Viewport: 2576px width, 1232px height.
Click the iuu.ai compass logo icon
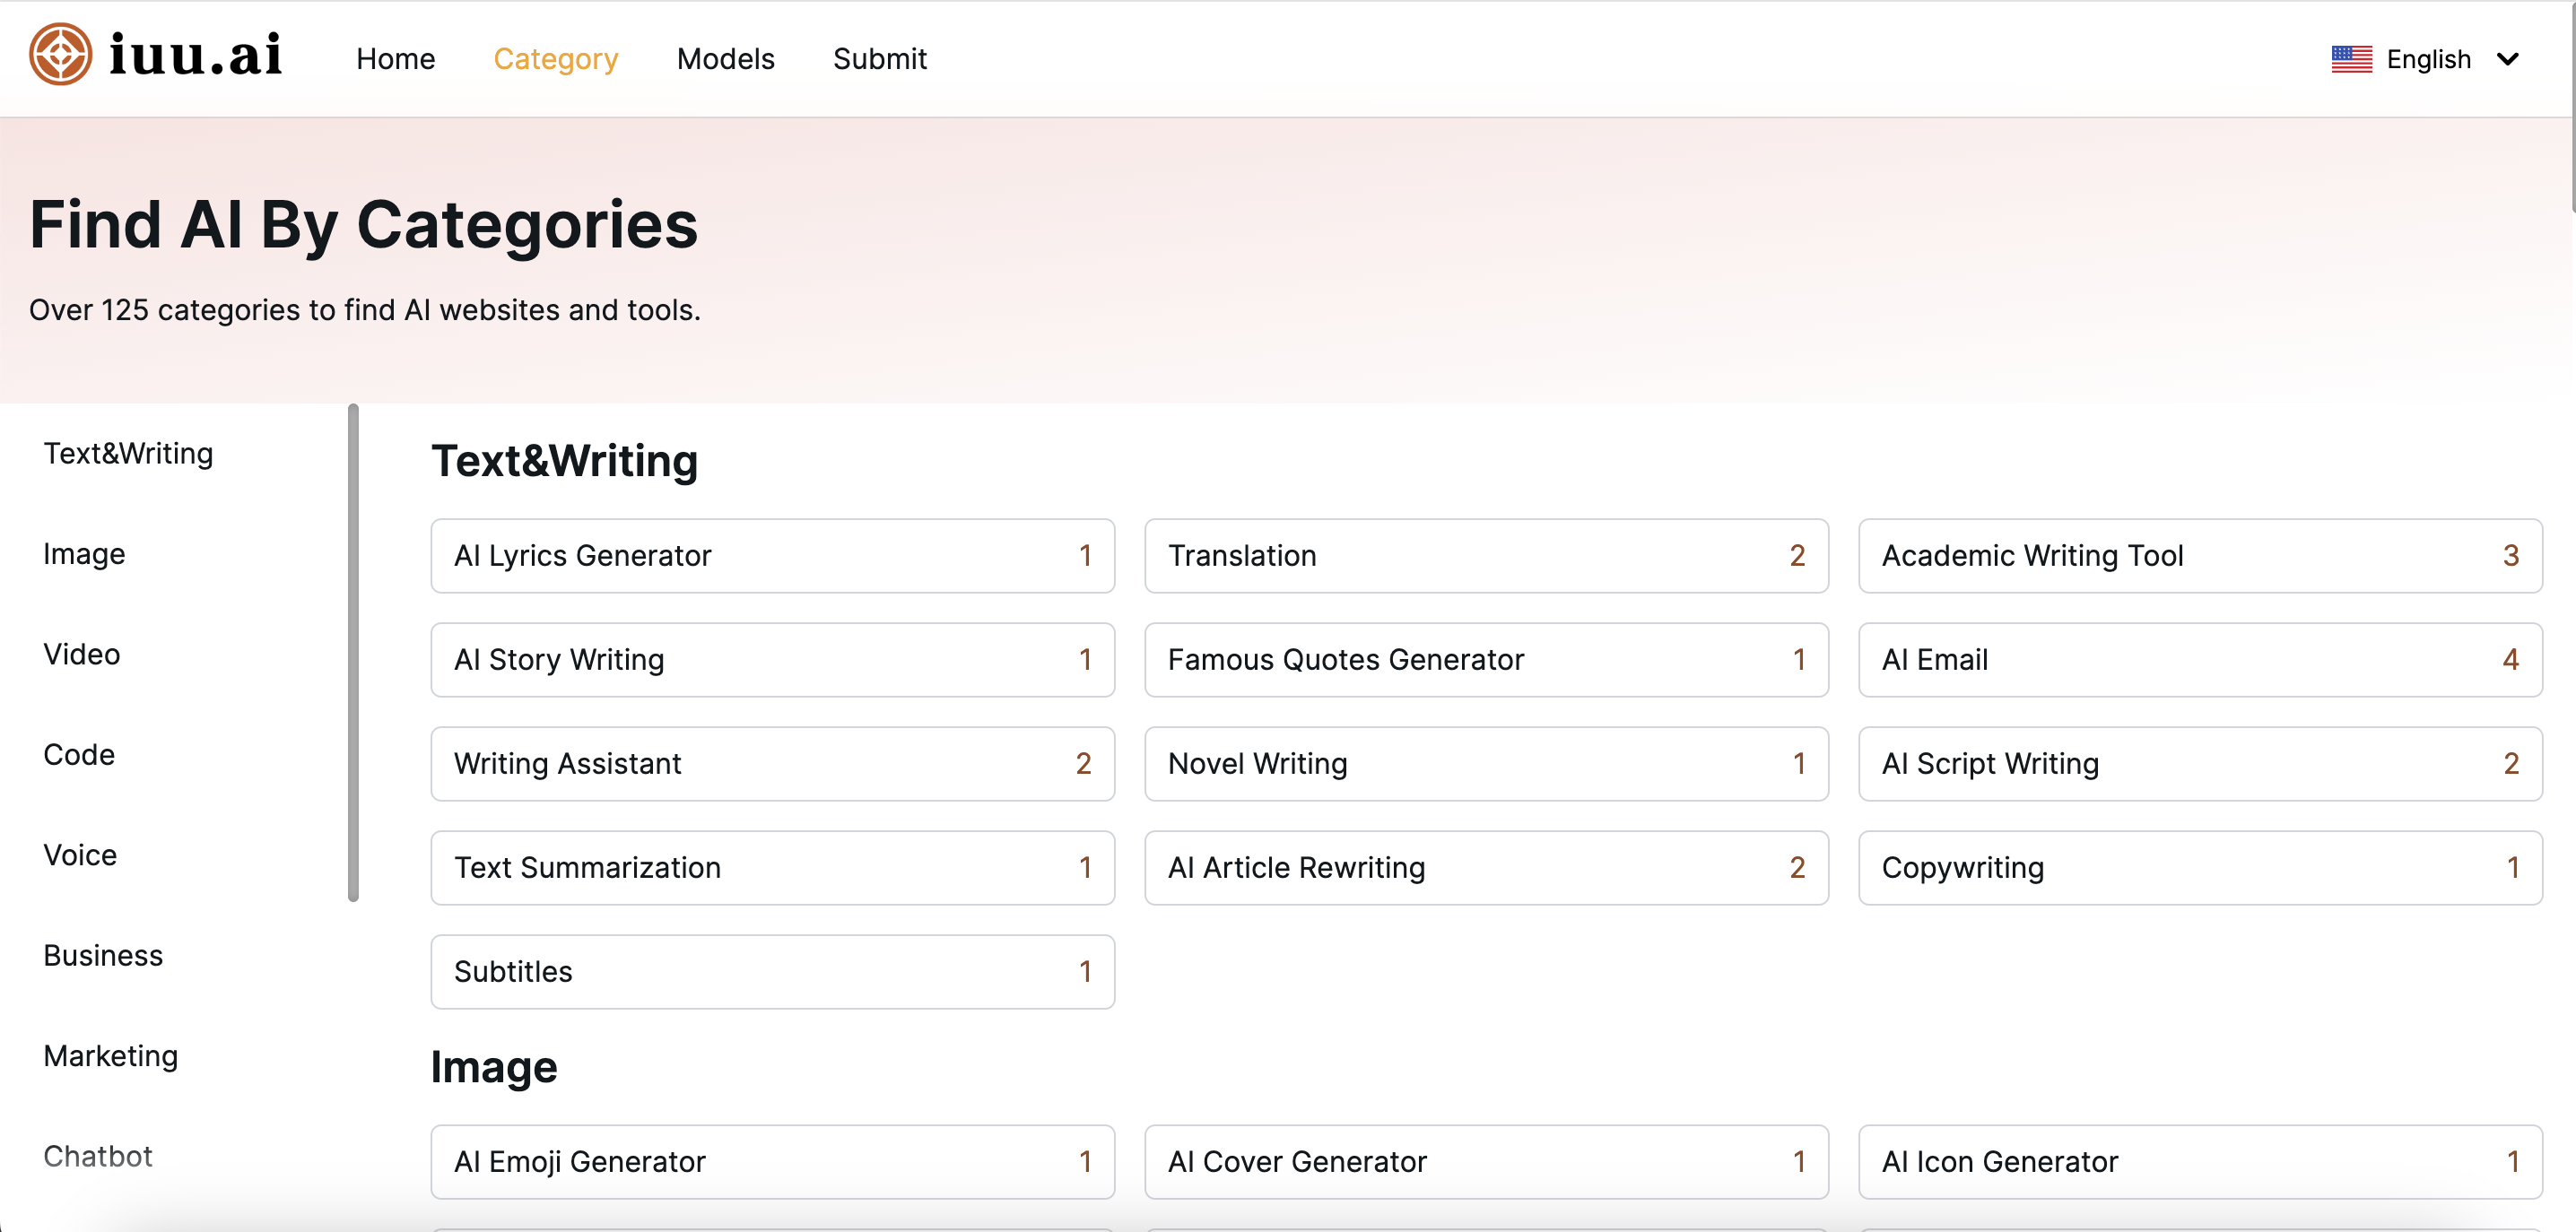[60, 54]
